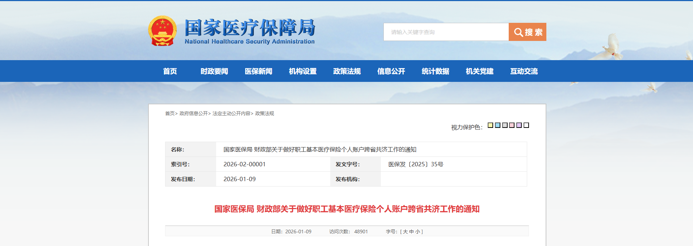Click the 首页 breadcrumb link

170,113
